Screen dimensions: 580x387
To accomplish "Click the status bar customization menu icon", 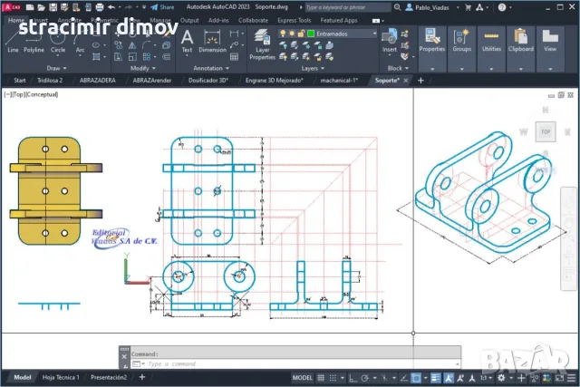I will pos(572,378).
